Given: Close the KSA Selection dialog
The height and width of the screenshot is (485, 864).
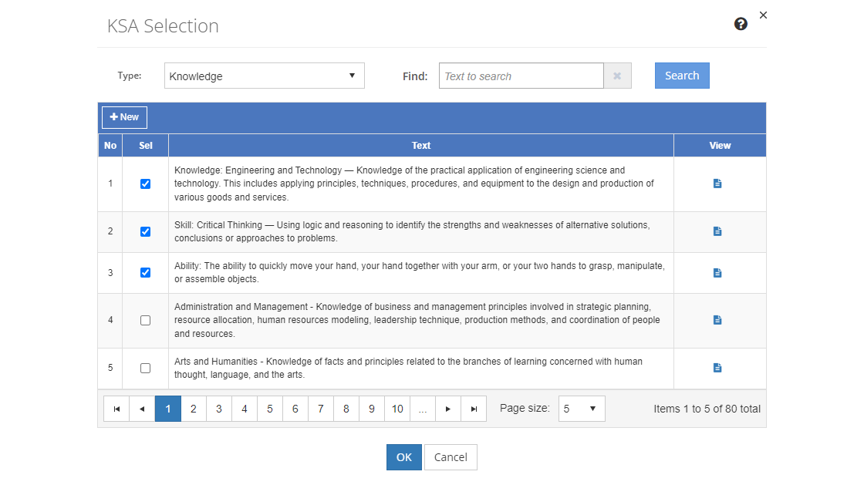Looking at the screenshot, I should click(763, 15).
